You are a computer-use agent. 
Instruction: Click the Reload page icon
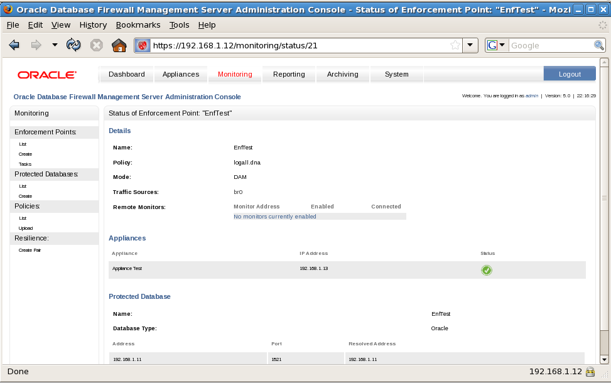tap(73, 45)
